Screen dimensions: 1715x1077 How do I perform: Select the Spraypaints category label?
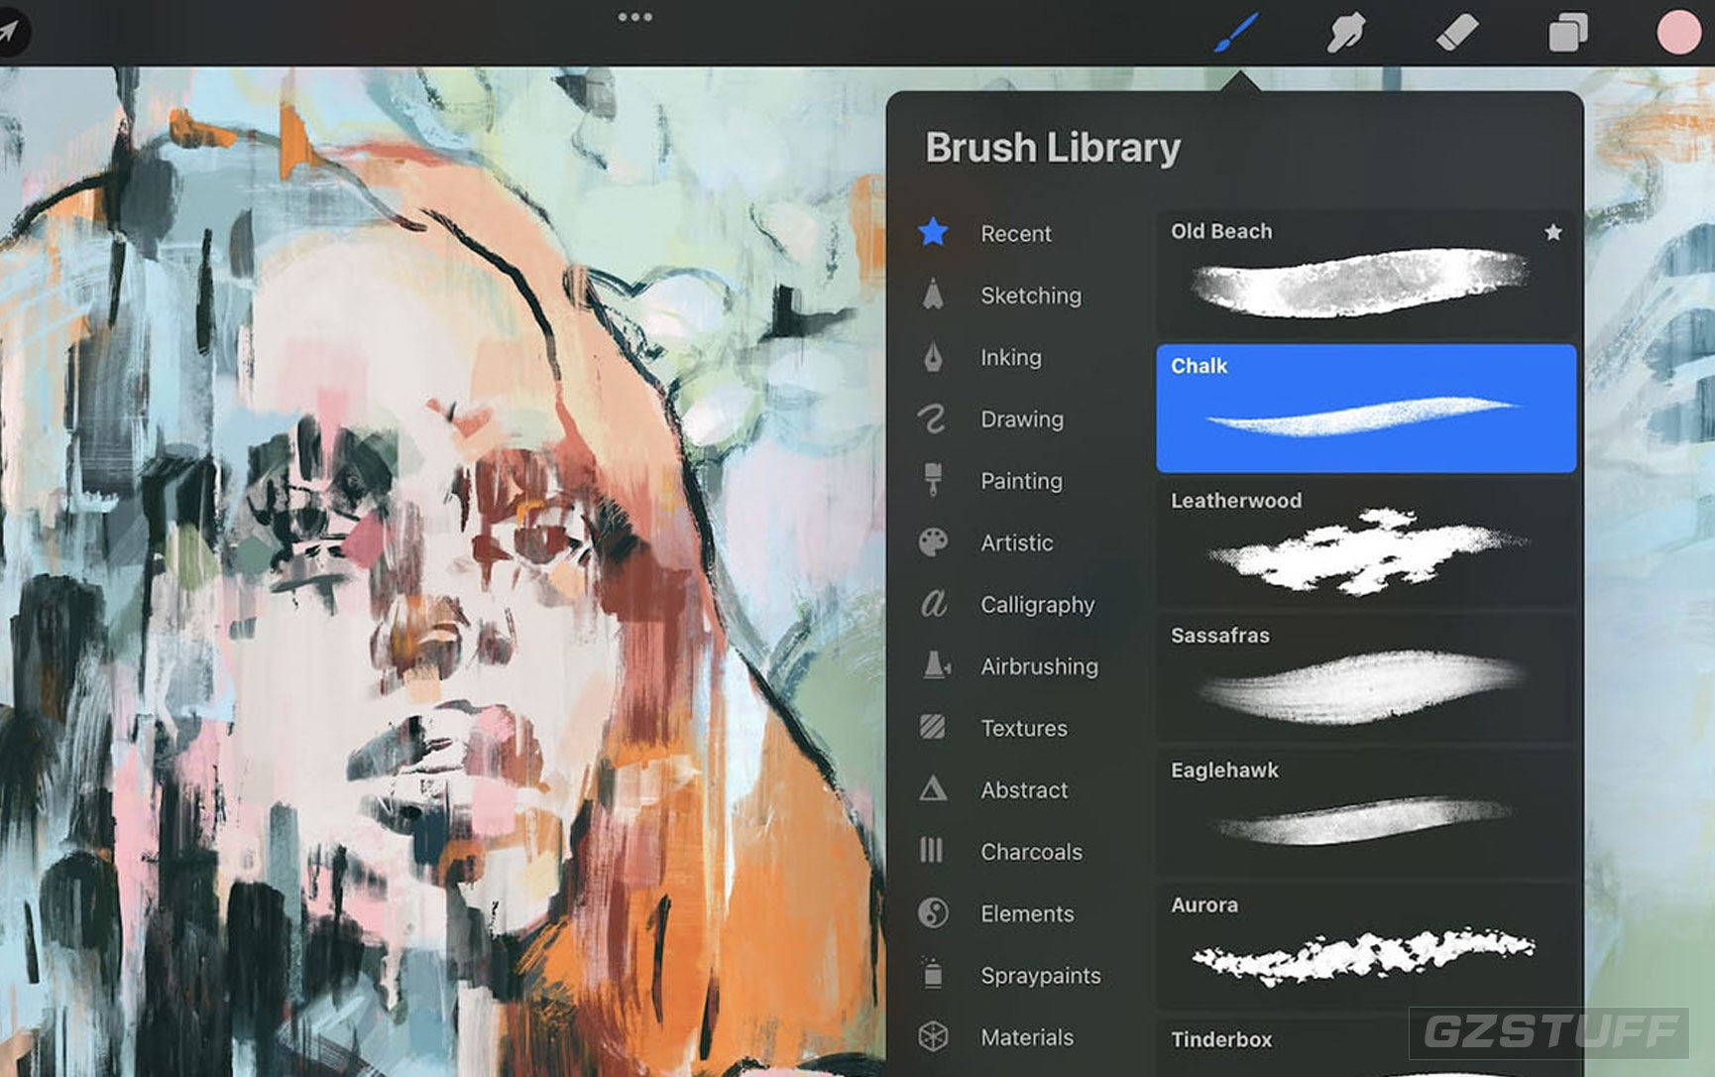click(1041, 976)
